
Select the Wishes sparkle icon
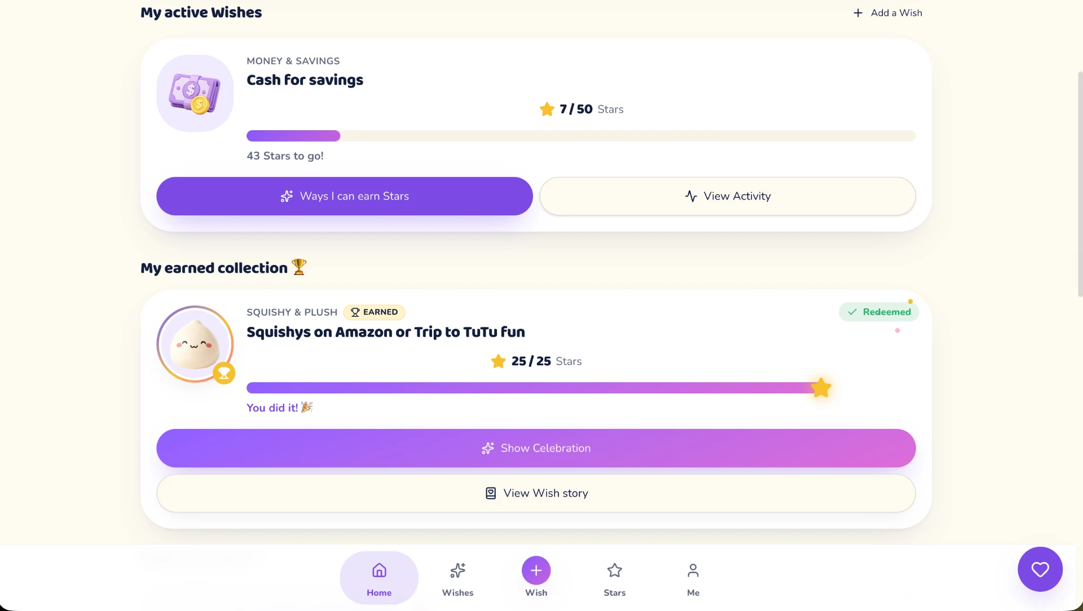click(x=457, y=570)
